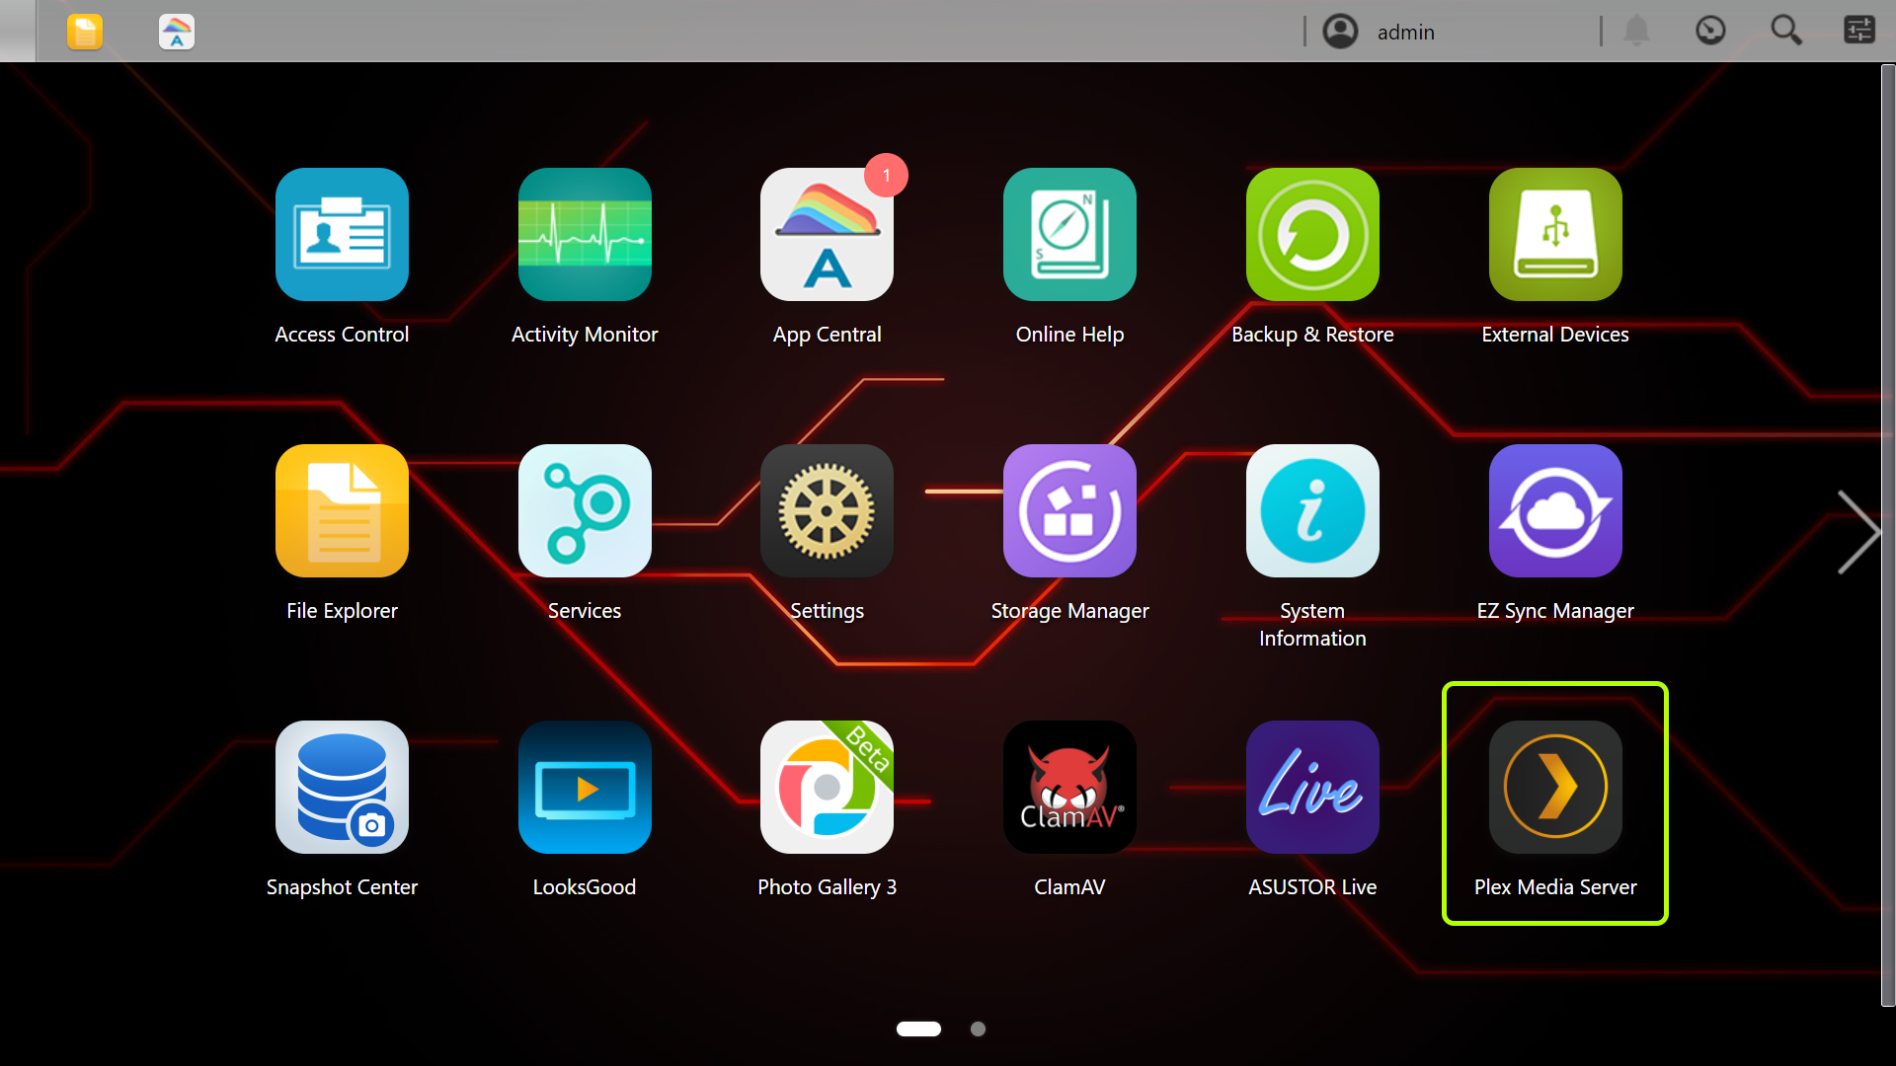Open the tools panel icon at top right
The height and width of the screenshot is (1066, 1896).
point(1859,31)
